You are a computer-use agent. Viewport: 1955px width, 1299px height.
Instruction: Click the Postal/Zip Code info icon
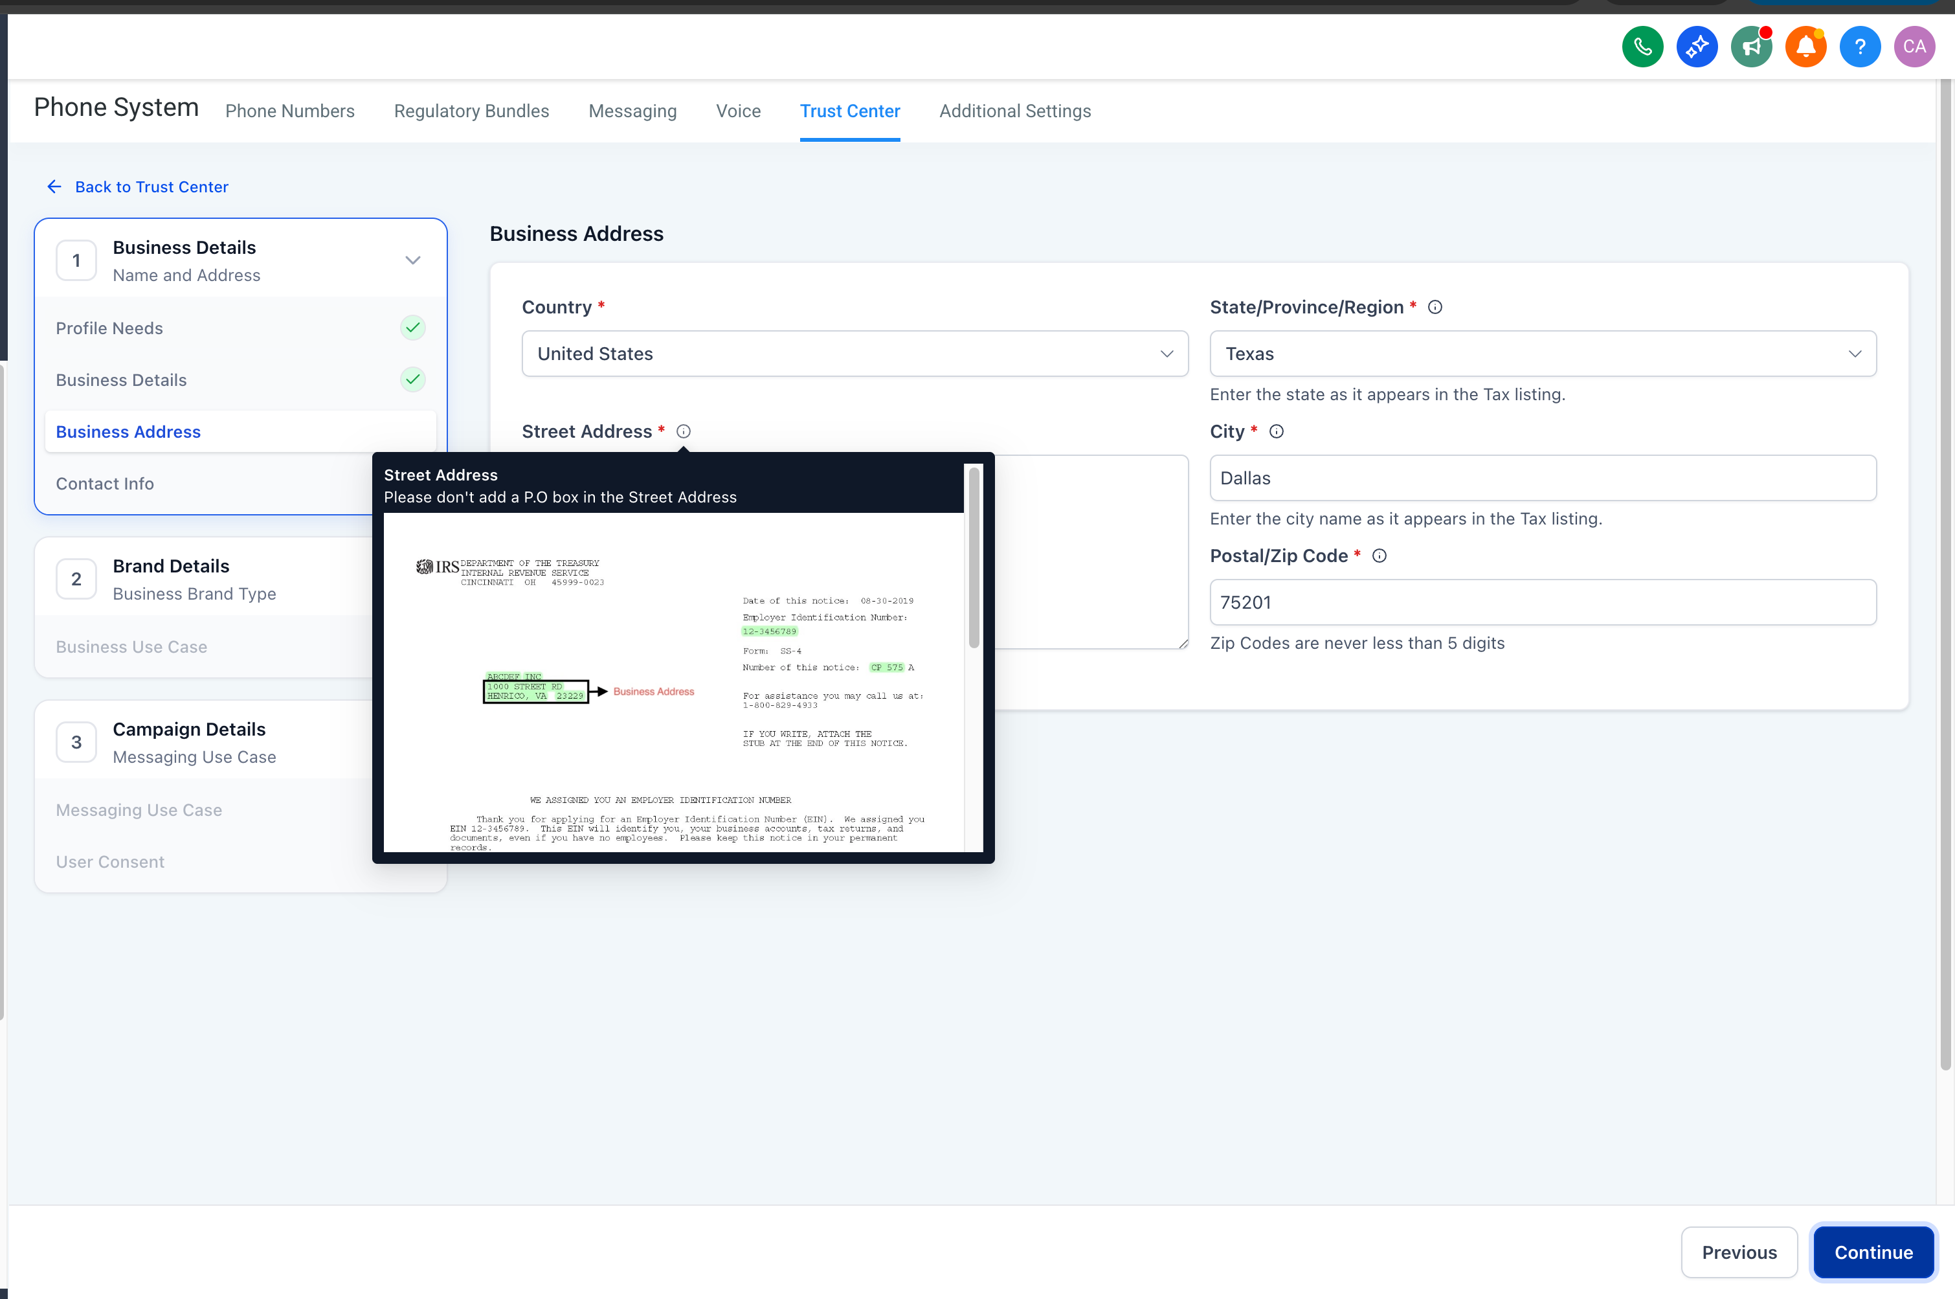click(x=1379, y=556)
